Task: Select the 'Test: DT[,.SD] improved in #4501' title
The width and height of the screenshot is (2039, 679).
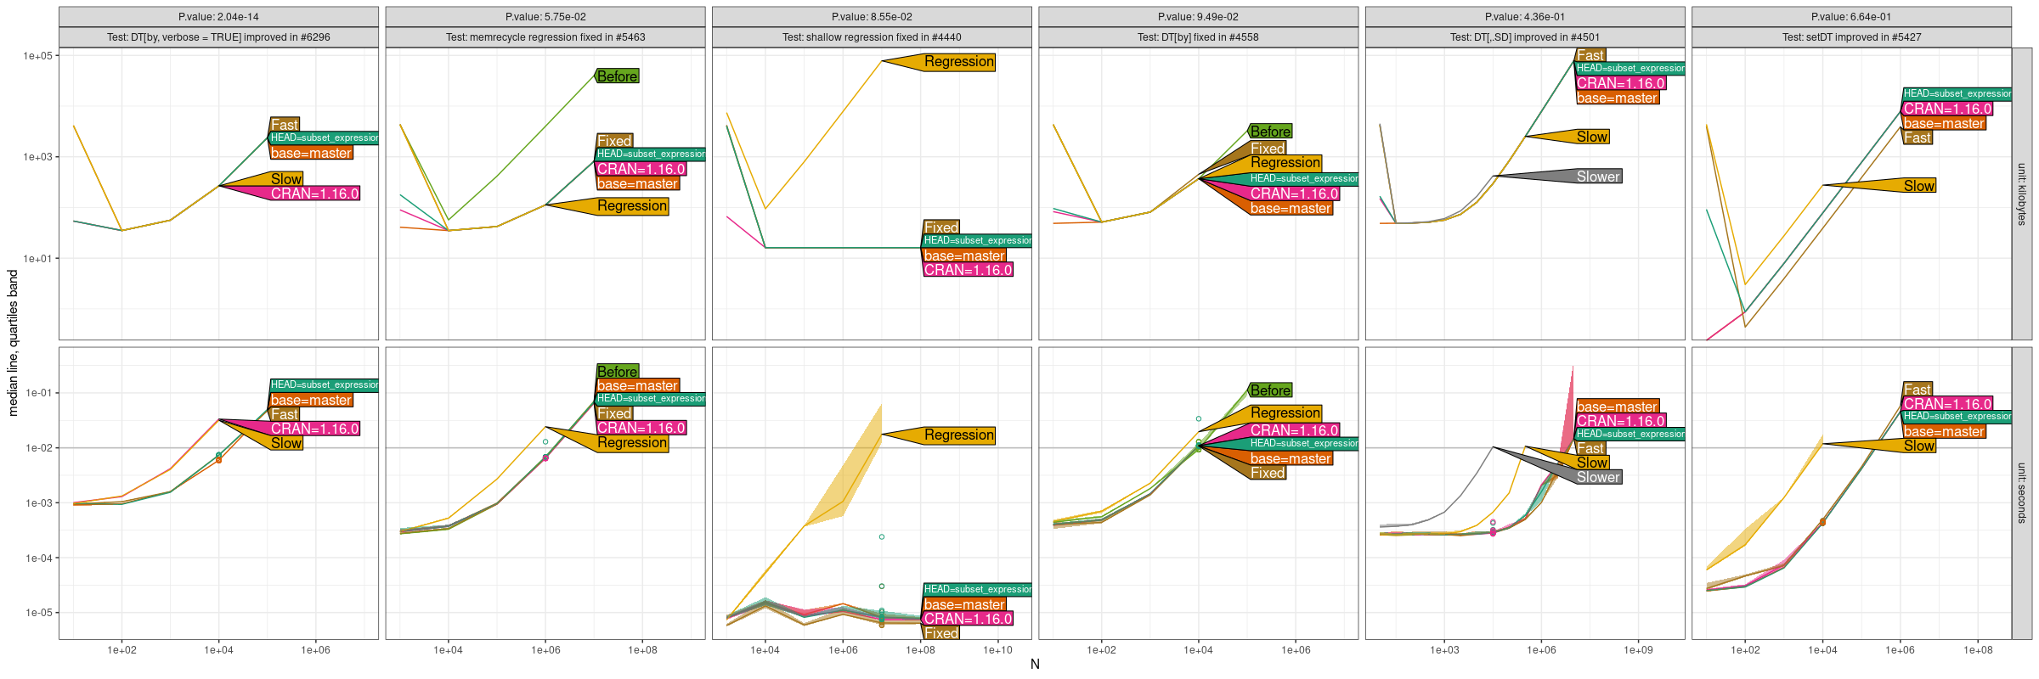Action: pos(1525,37)
